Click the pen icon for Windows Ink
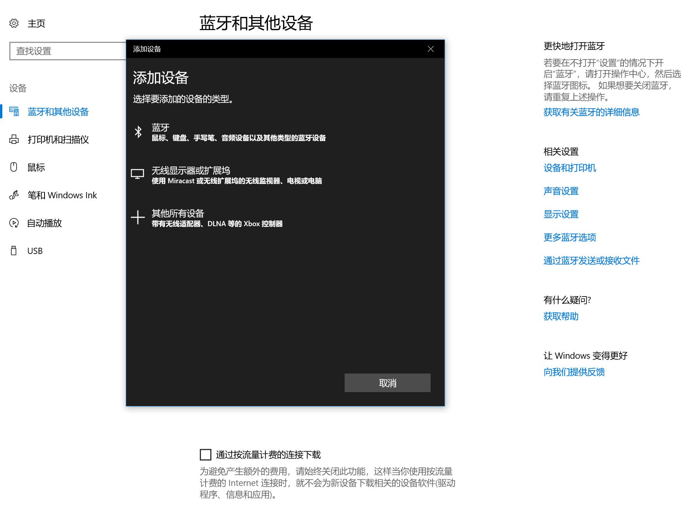Image resolution: width=697 pixels, height=522 pixels. 14,195
